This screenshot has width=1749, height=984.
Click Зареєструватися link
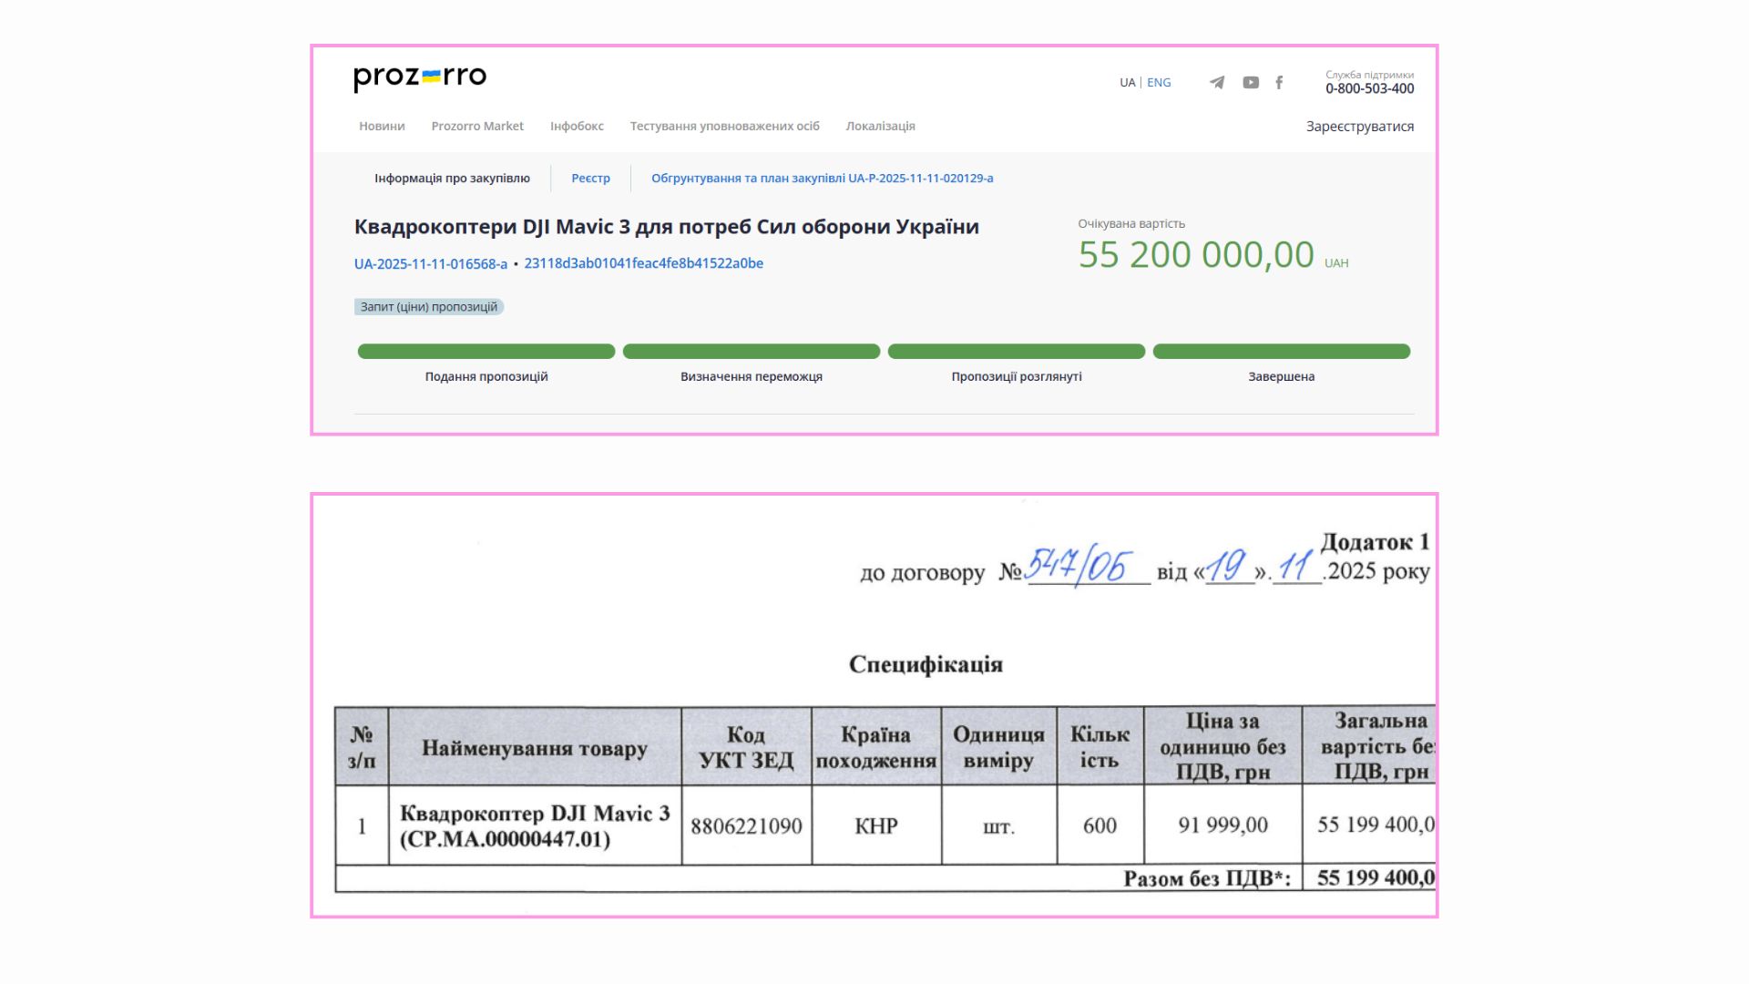[1359, 127]
